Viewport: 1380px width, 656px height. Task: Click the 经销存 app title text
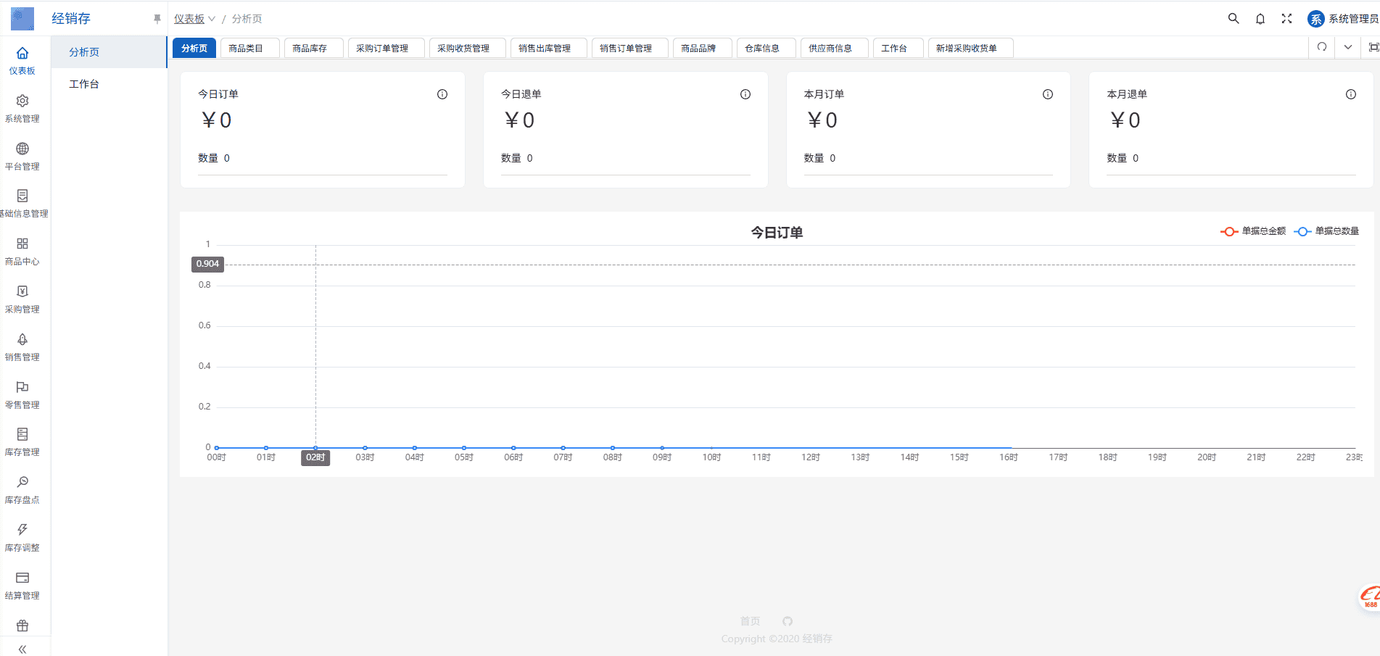click(x=71, y=19)
